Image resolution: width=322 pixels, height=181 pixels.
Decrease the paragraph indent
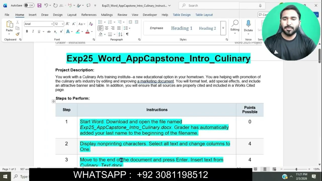[130, 22]
